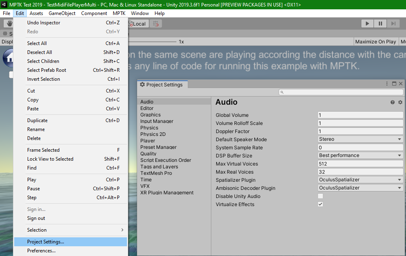Open the Window menu
The image size is (406, 256).
point(140,13)
